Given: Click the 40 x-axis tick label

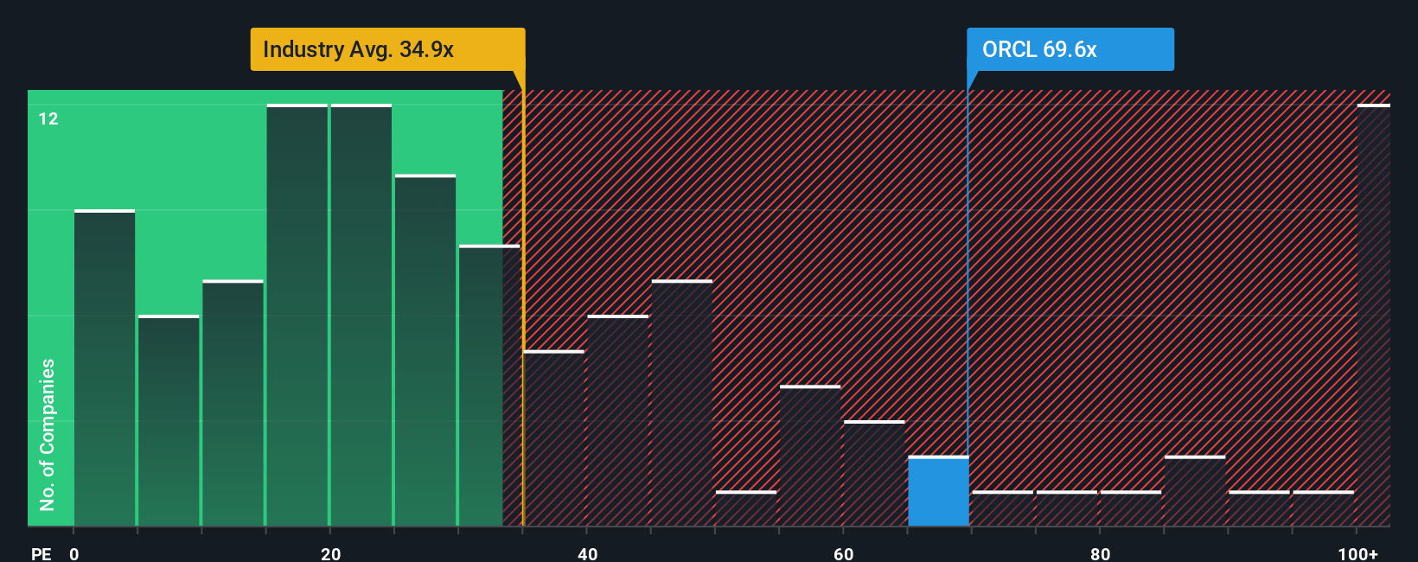Looking at the screenshot, I should tap(587, 553).
